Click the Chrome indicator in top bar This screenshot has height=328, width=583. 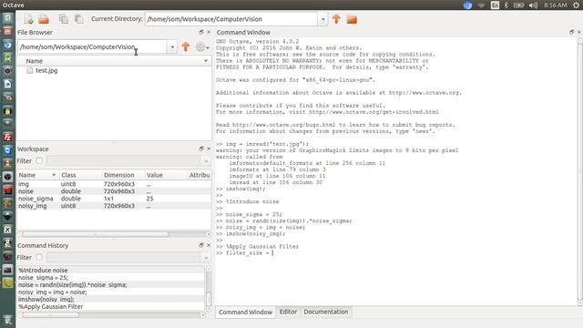(467, 5)
